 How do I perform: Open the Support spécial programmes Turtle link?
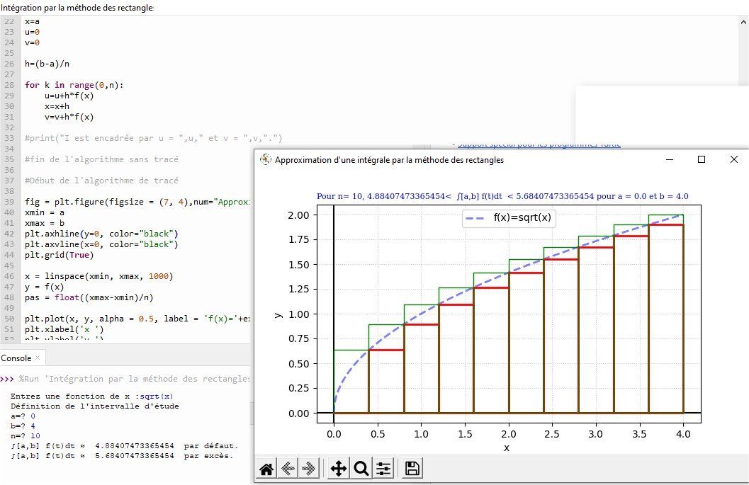pyautogui.click(x=539, y=144)
